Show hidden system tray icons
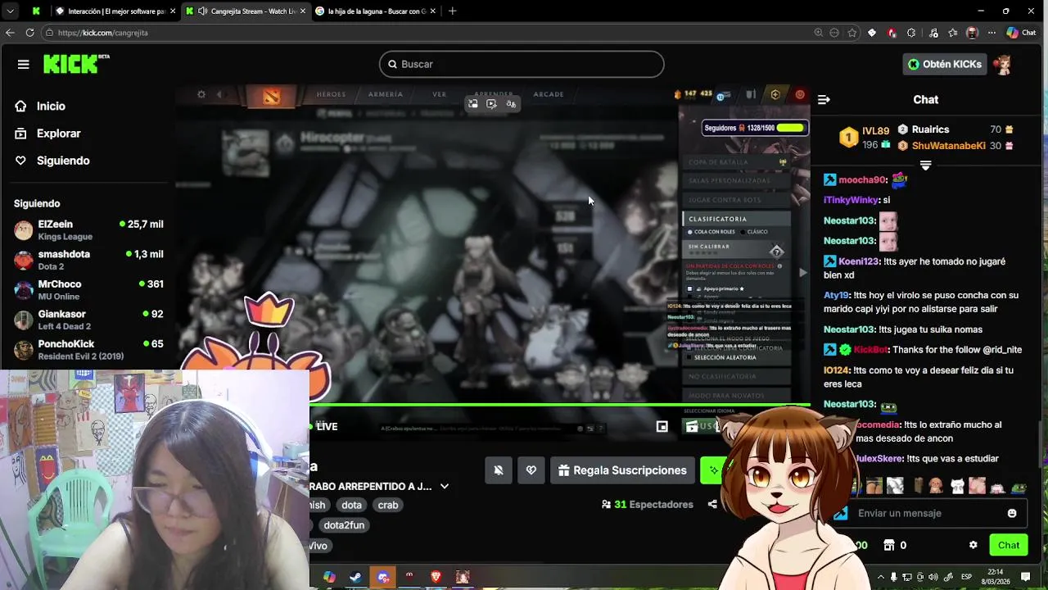1048x590 pixels. click(880, 577)
